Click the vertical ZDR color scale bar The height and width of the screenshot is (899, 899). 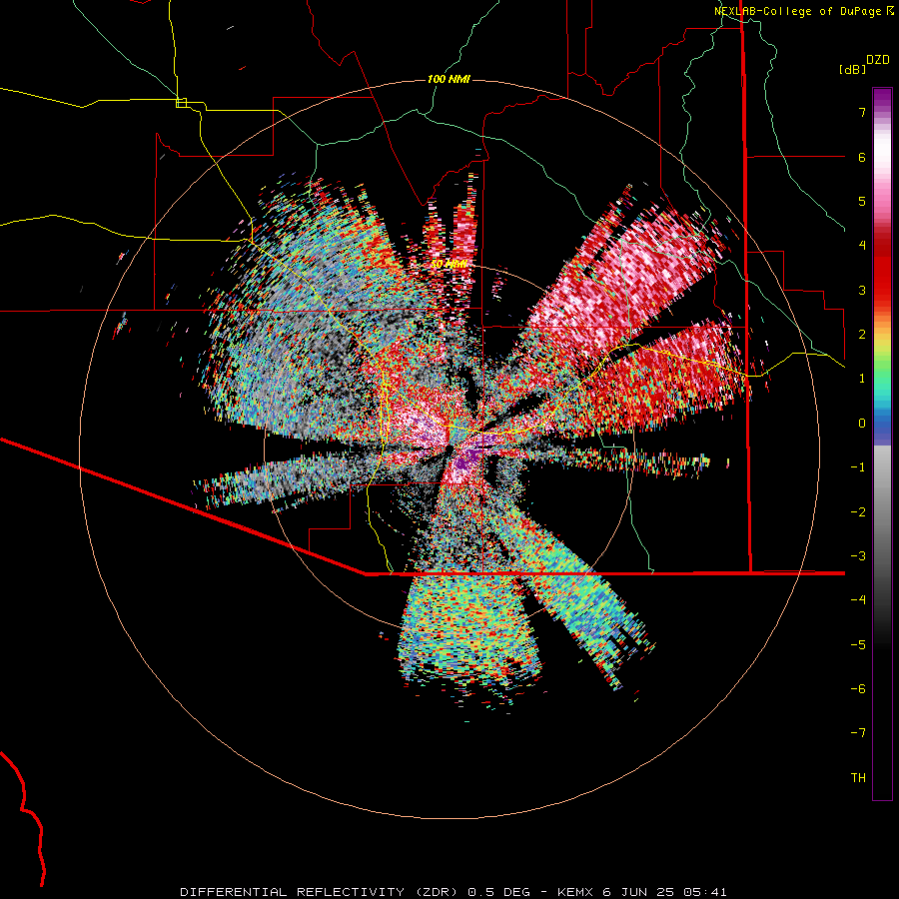click(882, 444)
